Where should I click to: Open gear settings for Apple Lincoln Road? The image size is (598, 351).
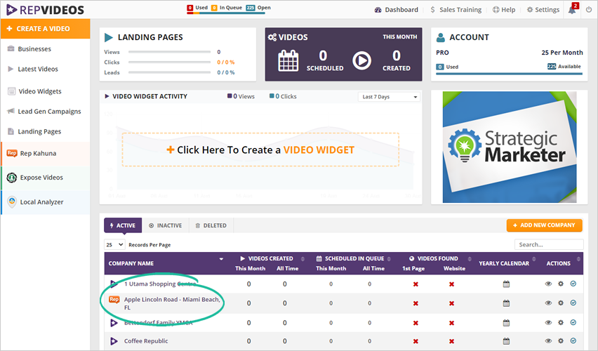point(561,303)
